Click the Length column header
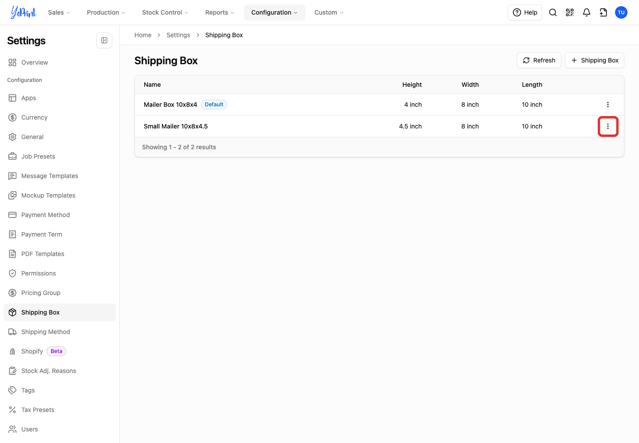The width and height of the screenshot is (639, 443). coord(532,85)
